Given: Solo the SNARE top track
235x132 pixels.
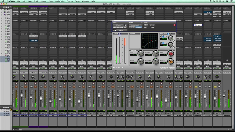Looking at the screenshot, I should [31, 87].
